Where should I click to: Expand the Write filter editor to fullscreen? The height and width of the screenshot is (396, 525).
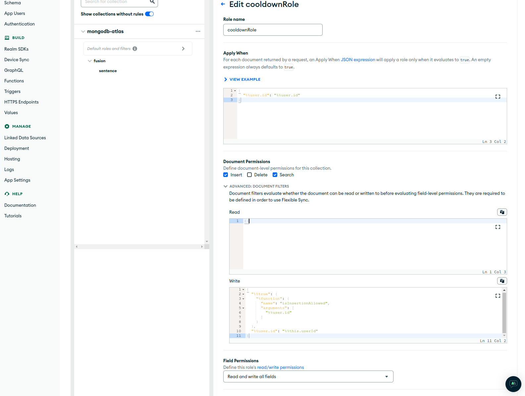click(498, 296)
